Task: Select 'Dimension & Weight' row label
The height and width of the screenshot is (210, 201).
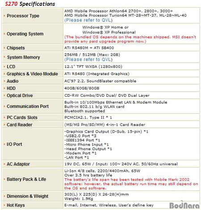Action: click(27, 196)
